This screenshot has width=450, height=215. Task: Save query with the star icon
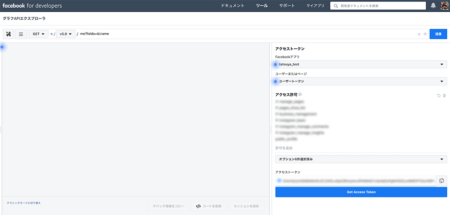coord(425,34)
